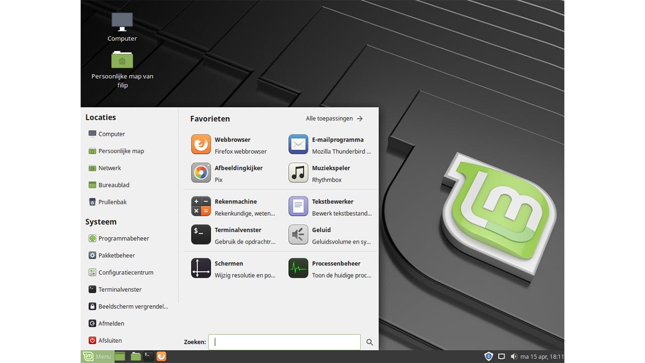The height and width of the screenshot is (363, 645).
Task: Launch E-mailprogramma Mozilla Thunderbird
Action: [x=330, y=145]
